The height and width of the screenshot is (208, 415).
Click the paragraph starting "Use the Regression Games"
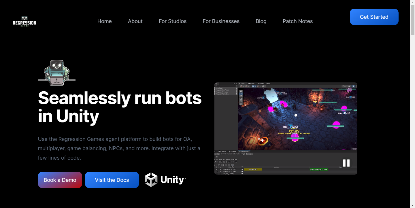click(119, 148)
